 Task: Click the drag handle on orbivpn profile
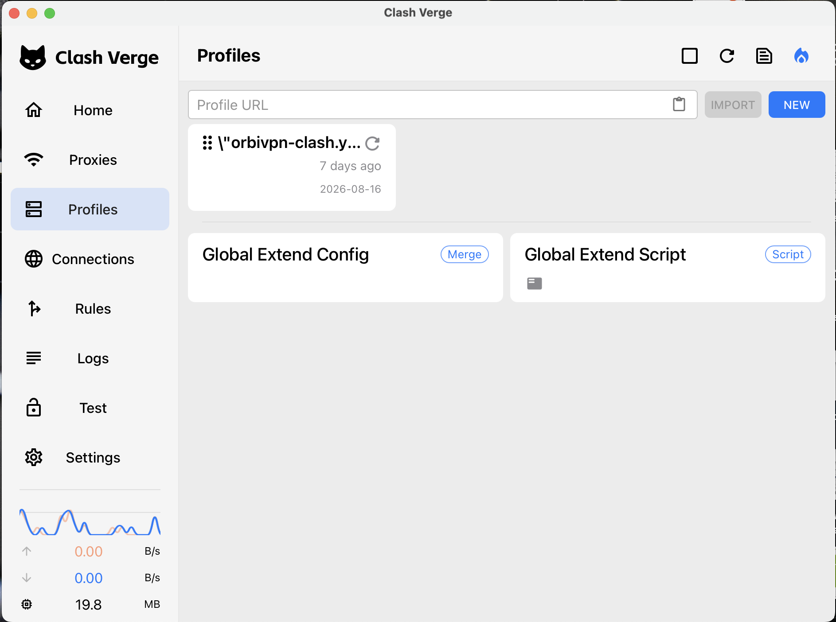pos(207,143)
